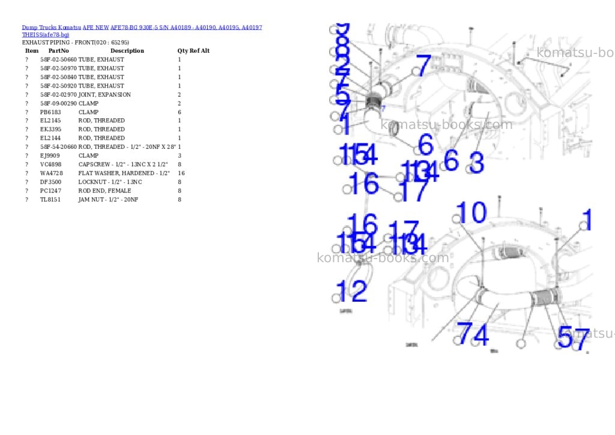The image size is (615, 435).
Task: Click the PartNo column header
Action: pyautogui.click(x=58, y=51)
